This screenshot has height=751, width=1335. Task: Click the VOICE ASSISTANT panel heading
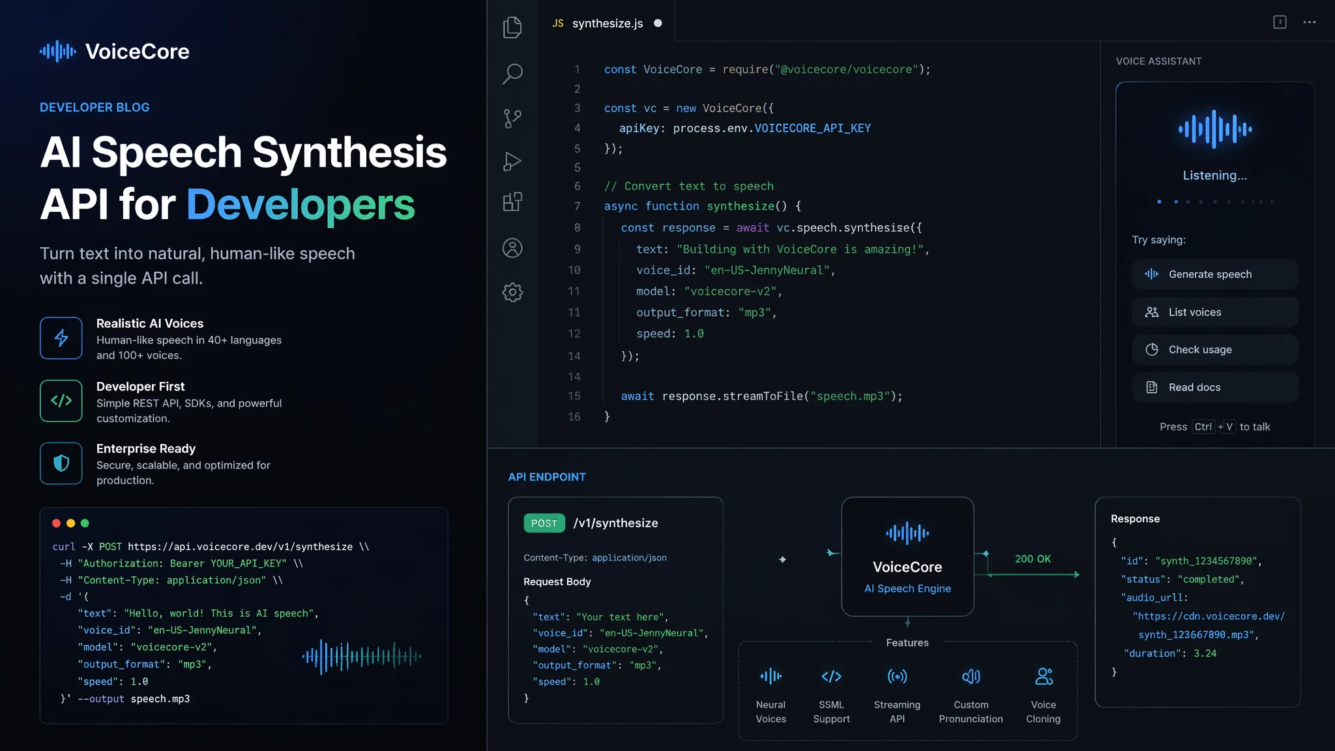click(1158, 61)
